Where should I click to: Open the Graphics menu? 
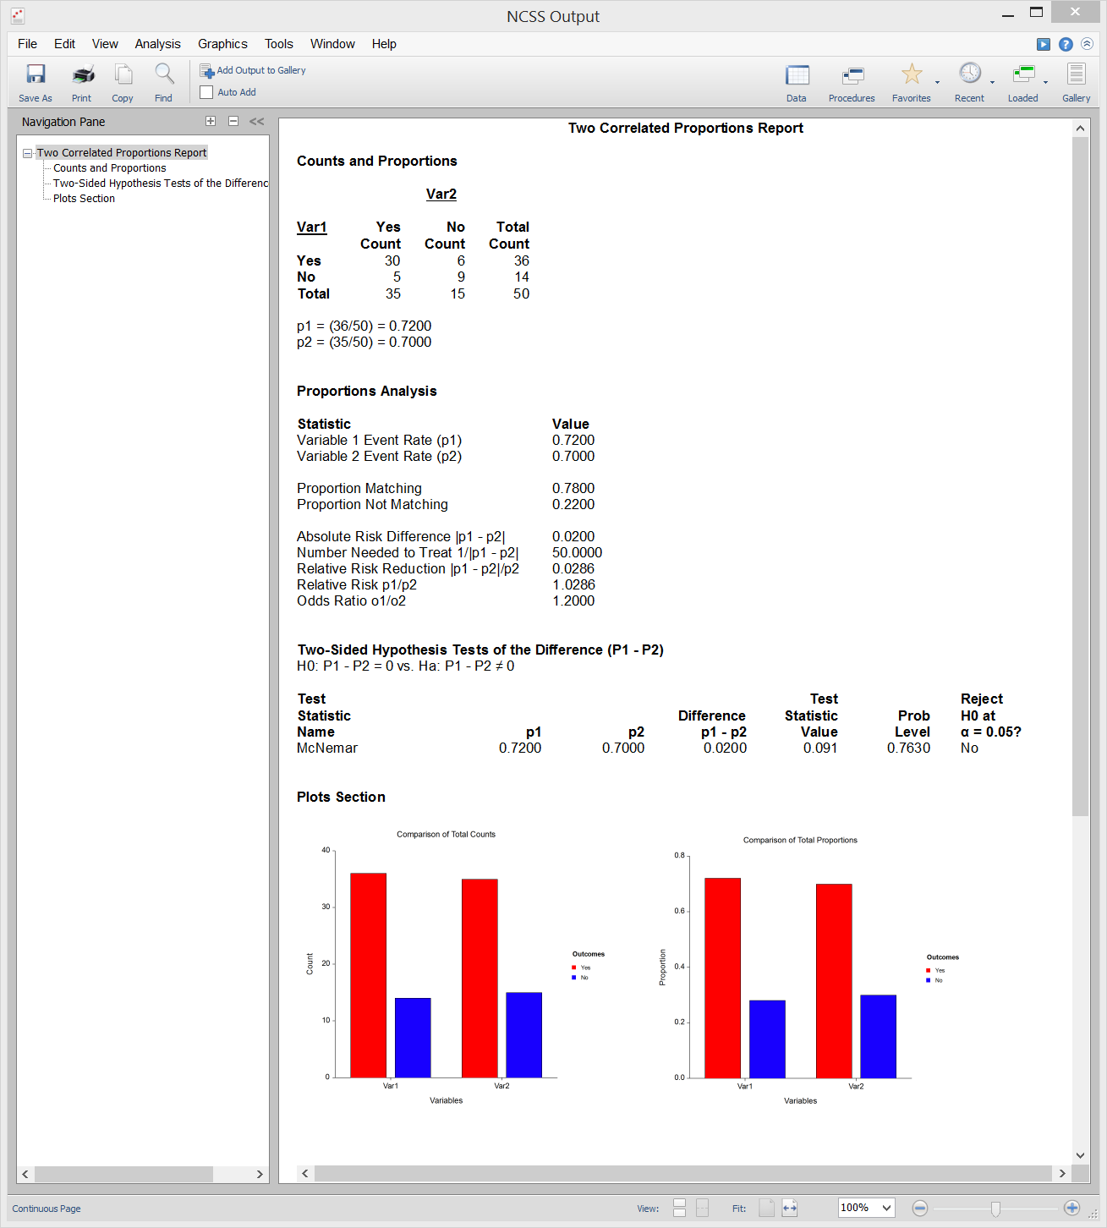pos(222,44)
